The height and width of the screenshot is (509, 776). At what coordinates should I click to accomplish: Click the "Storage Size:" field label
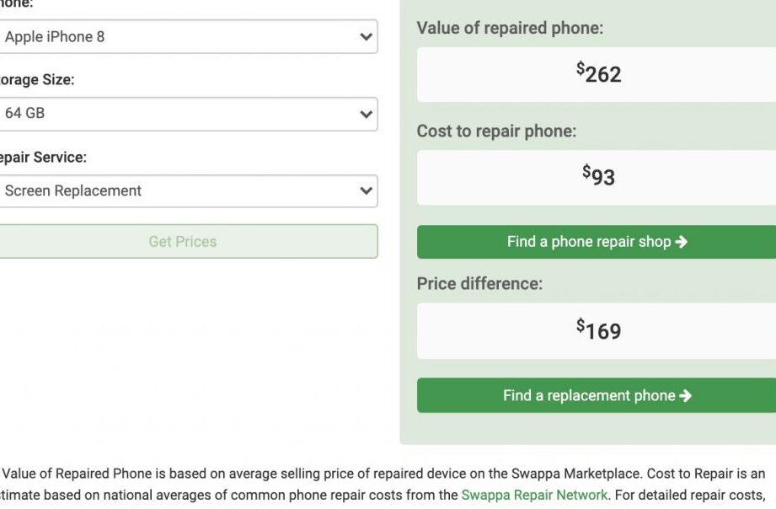click(x=36, y=80)
